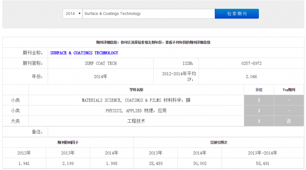
Task: Click the gray 否 Top journal cell
Action: [x=289, y=121]
